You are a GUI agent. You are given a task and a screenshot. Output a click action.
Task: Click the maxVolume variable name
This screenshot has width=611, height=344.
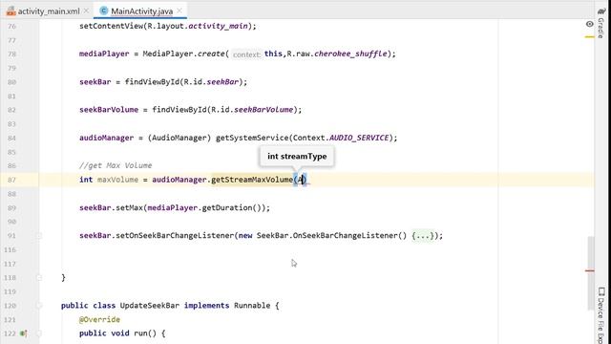pyautogui.click(x=117, y=180)
